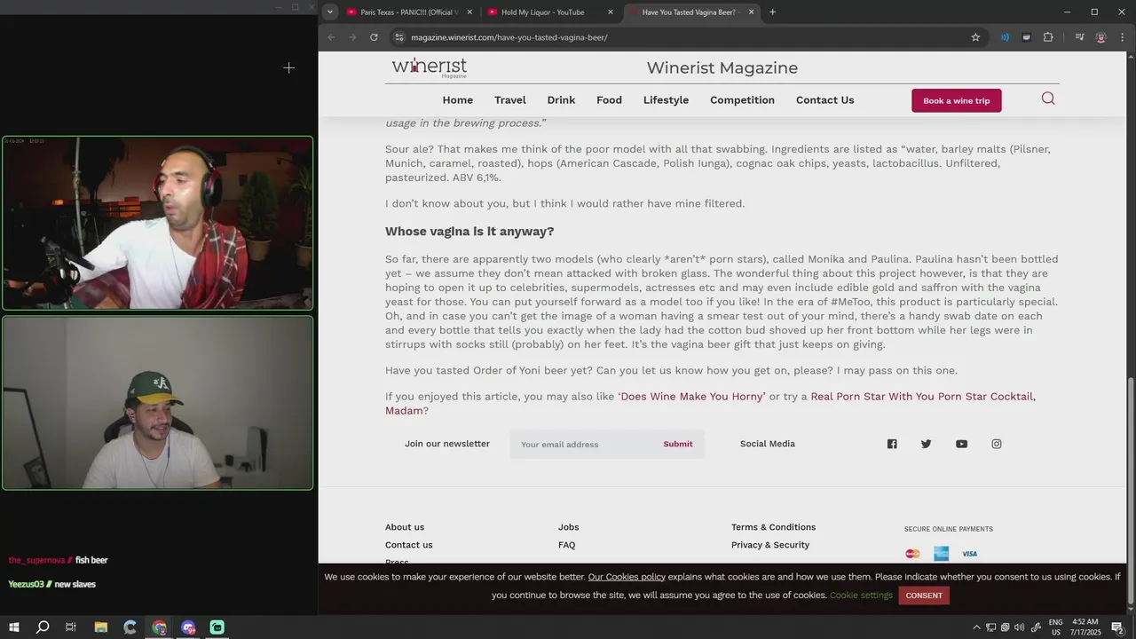Open Chrome three-dot menu

click(1123, 37)
